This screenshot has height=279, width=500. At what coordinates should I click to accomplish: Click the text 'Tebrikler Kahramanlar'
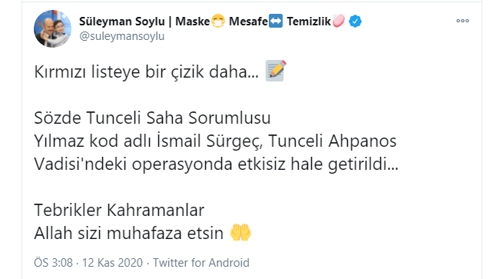pyautogui.click(x=119, y=211)
